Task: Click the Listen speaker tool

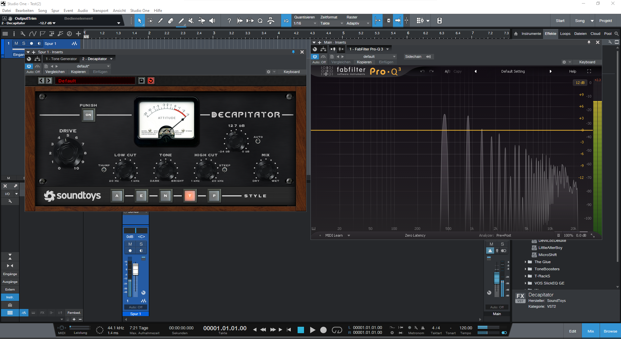Action: [212, 21]
